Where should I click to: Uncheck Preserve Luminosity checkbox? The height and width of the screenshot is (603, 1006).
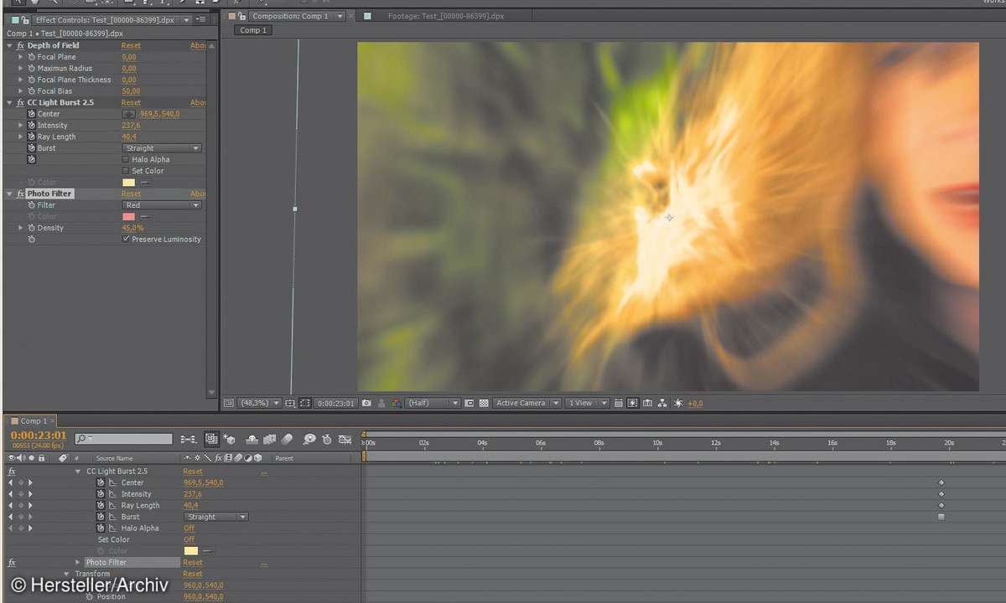click(126, 239)
